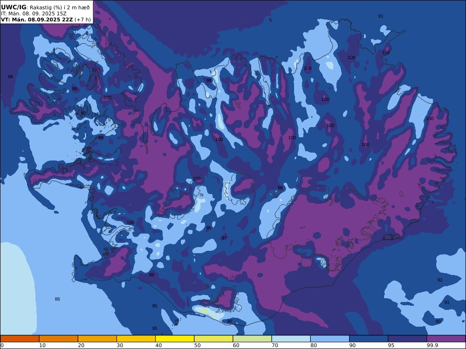Click the pale yellow 50–60 legend band
The height and width of the screenshot is (349, 466).
(x=213, y=339)
